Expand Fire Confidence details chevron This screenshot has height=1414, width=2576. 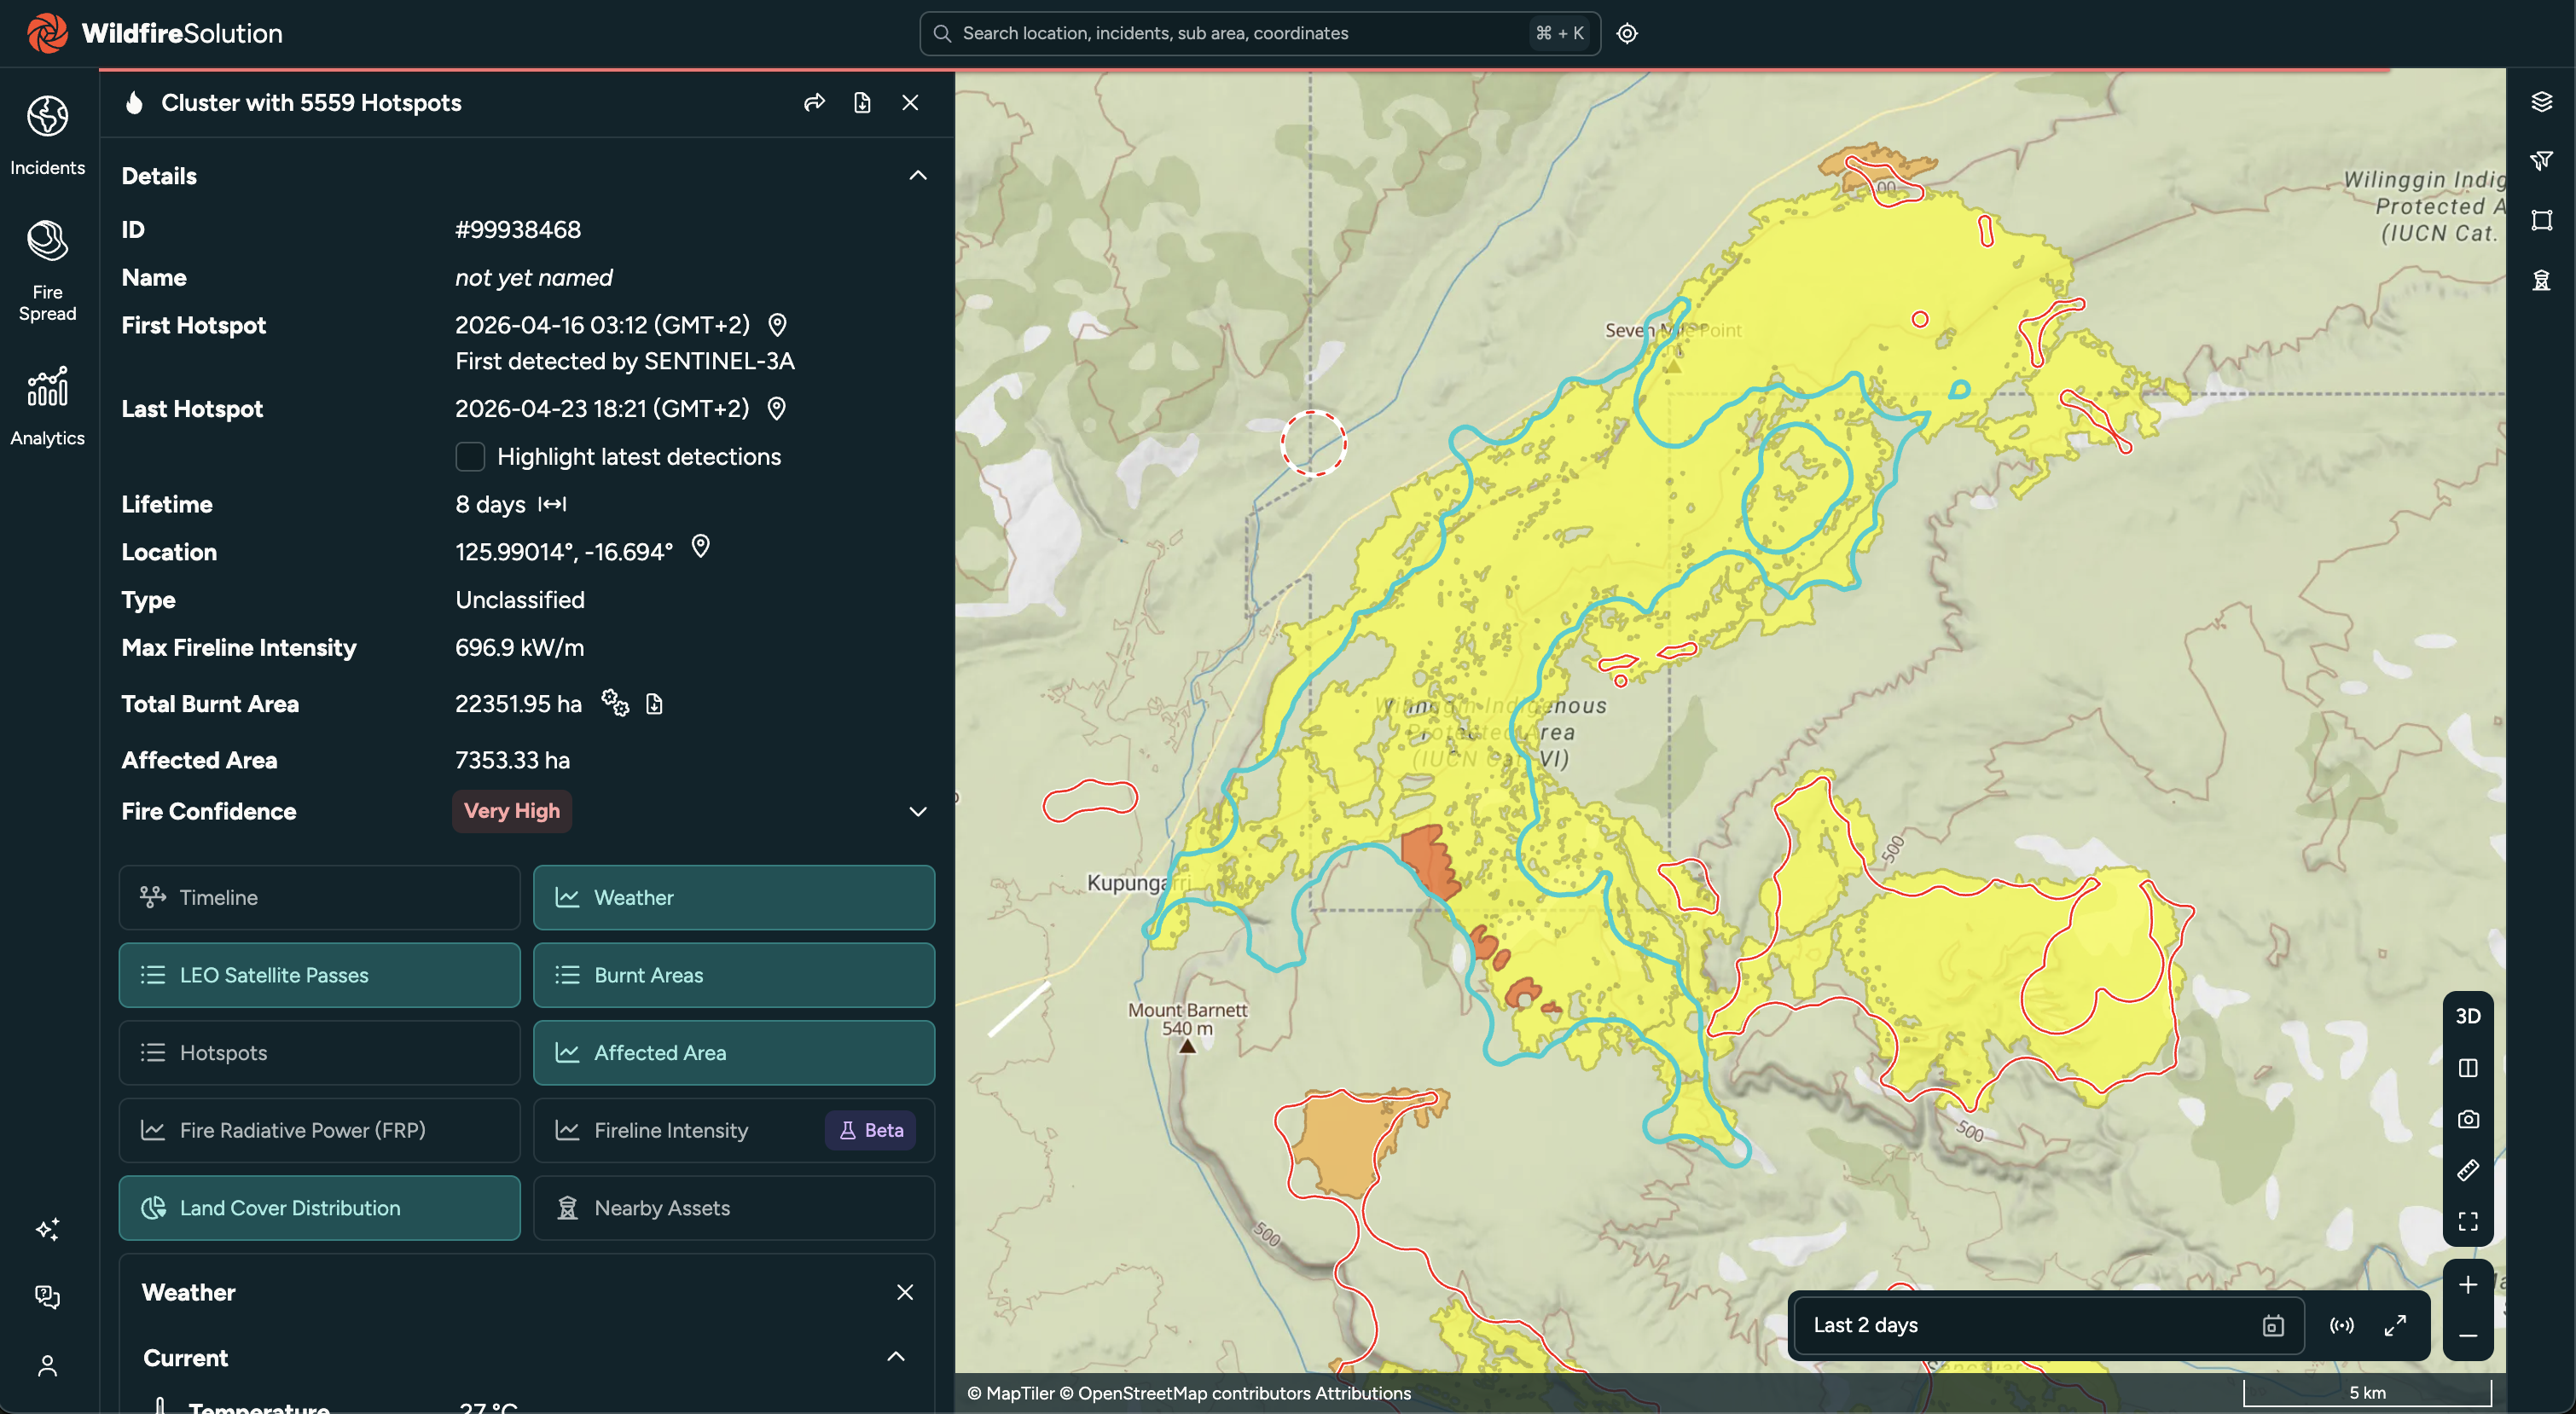click(918, 811)
